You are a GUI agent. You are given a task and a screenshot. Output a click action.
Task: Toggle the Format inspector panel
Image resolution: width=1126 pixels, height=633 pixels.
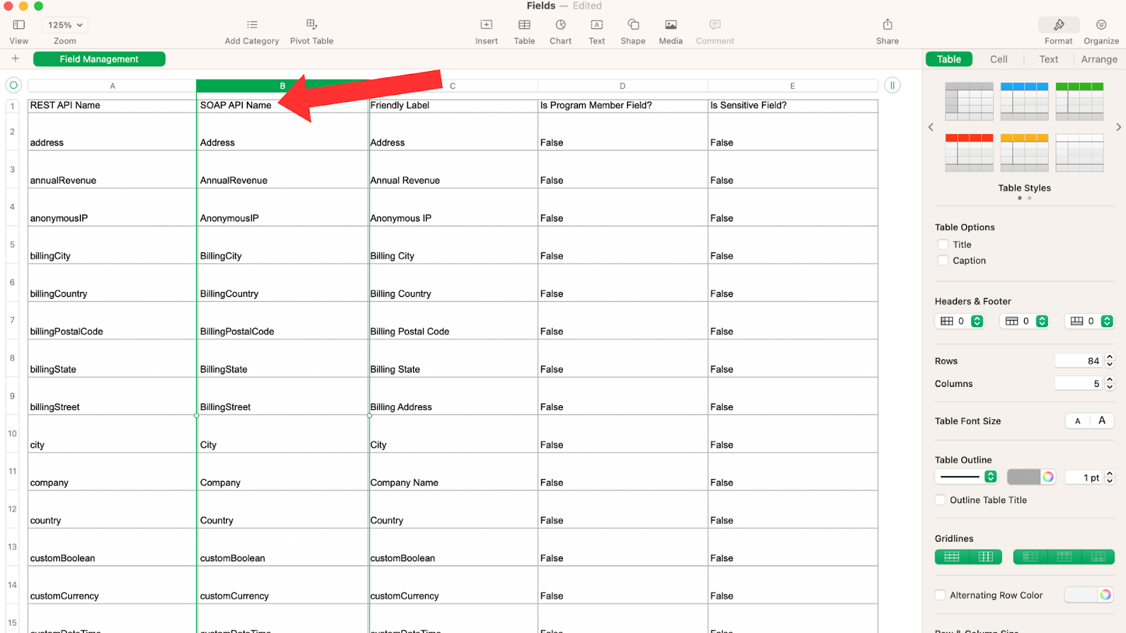[1058, 25]
